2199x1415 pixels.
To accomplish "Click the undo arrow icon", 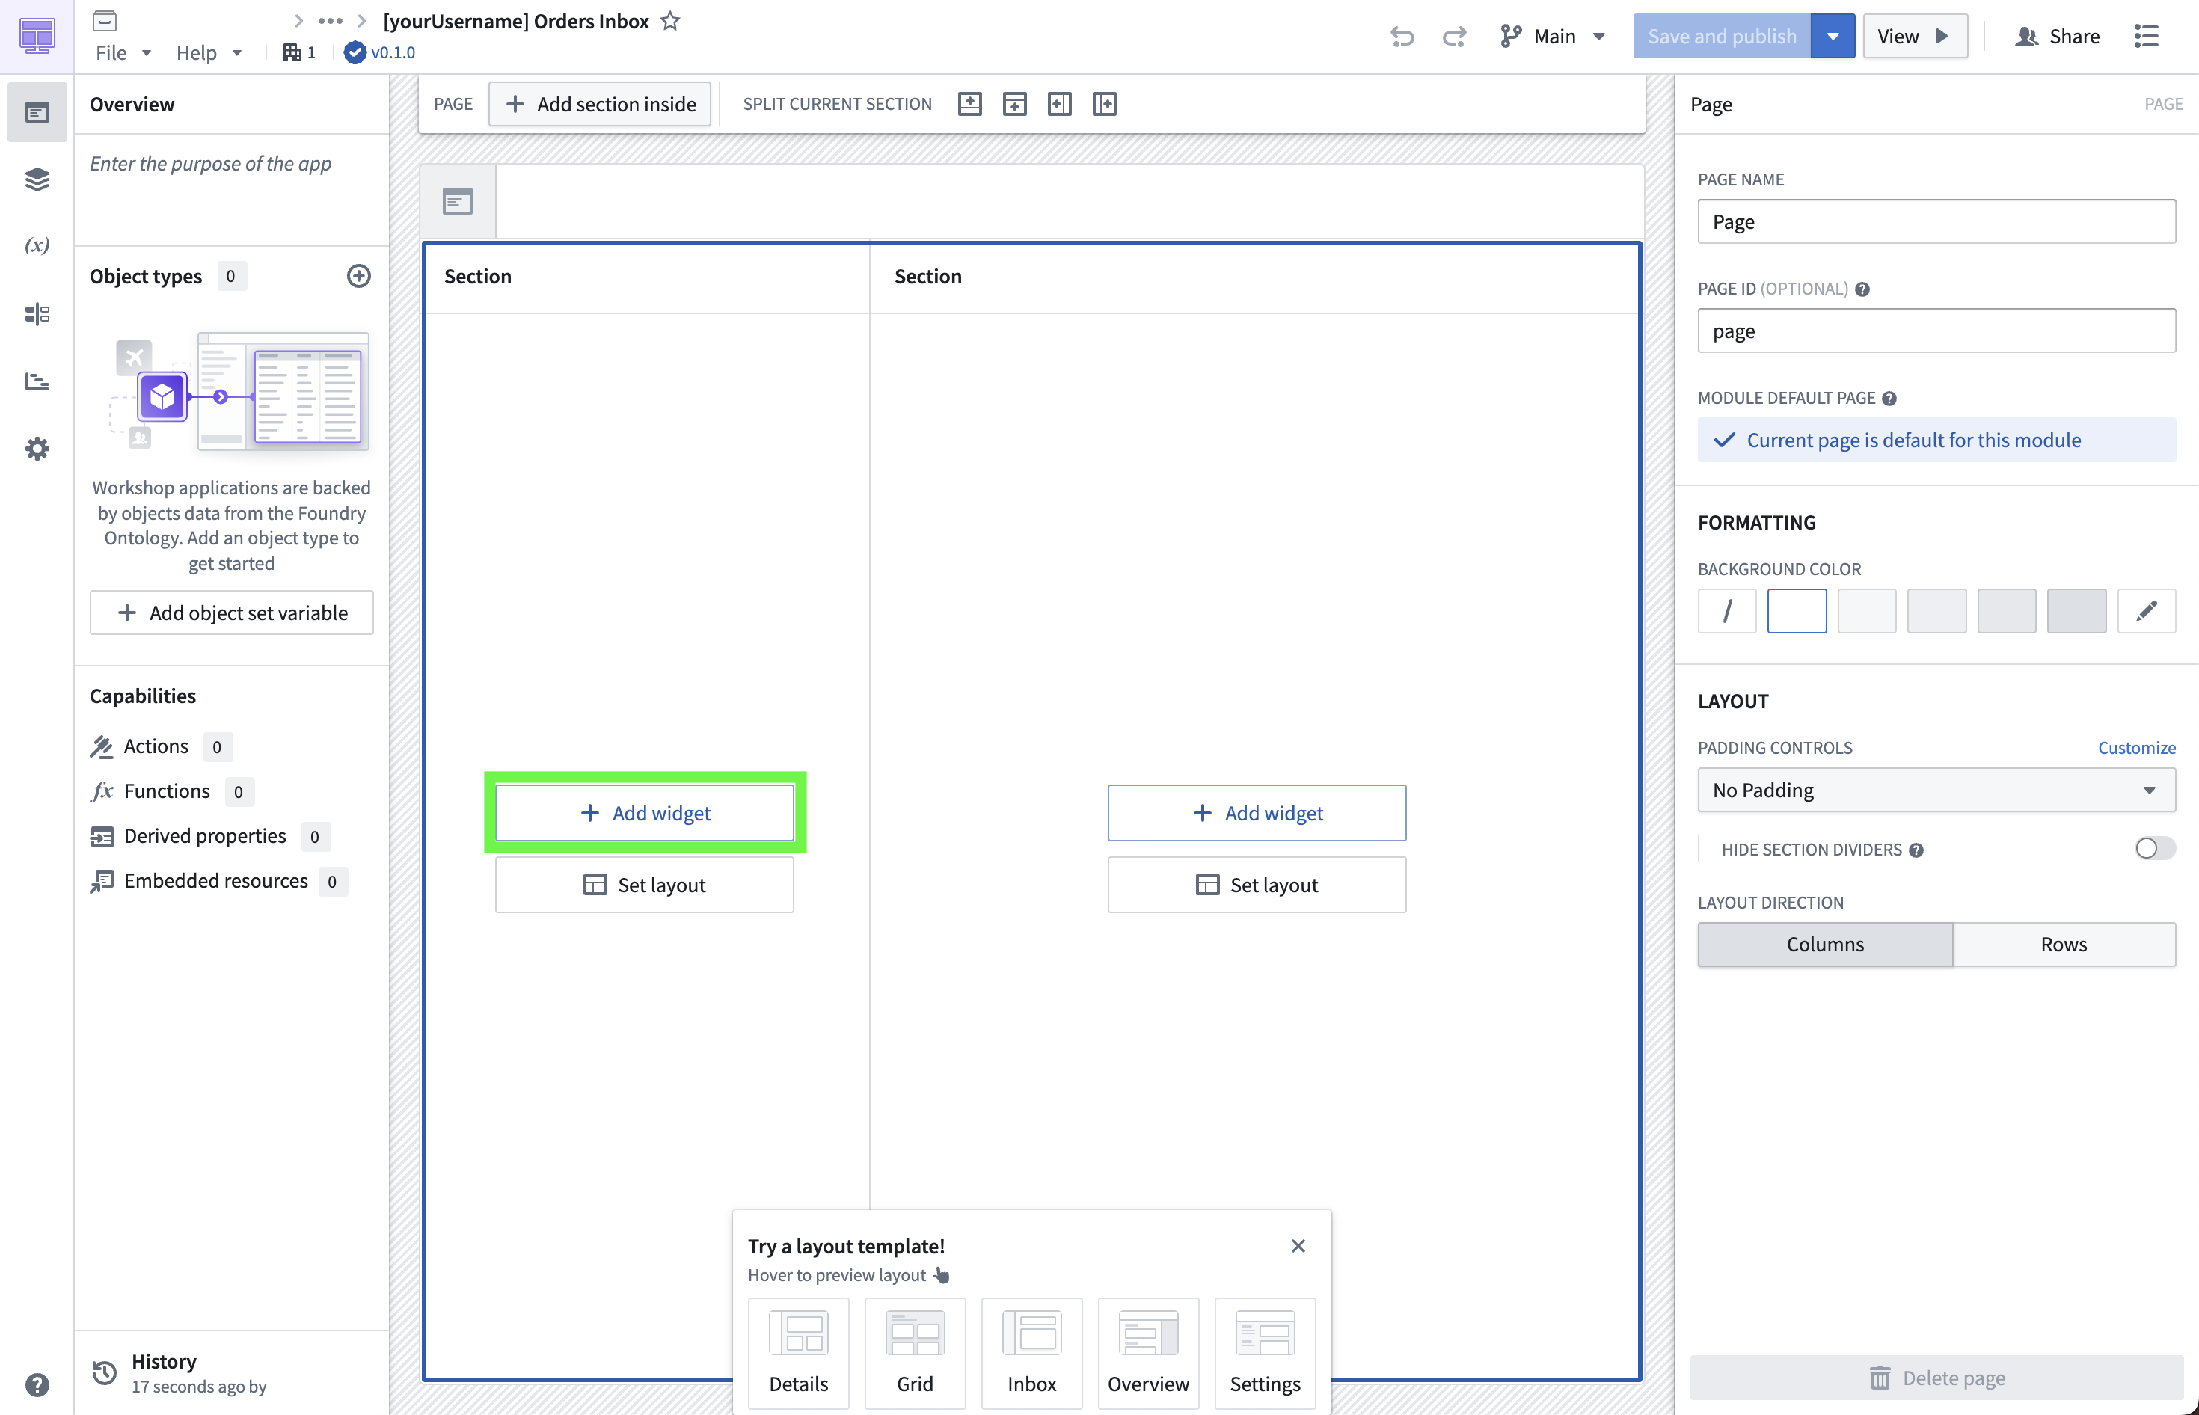I will pos(1402,37).
